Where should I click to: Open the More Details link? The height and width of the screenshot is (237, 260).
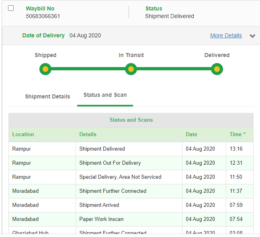click(x=226, y=35)
